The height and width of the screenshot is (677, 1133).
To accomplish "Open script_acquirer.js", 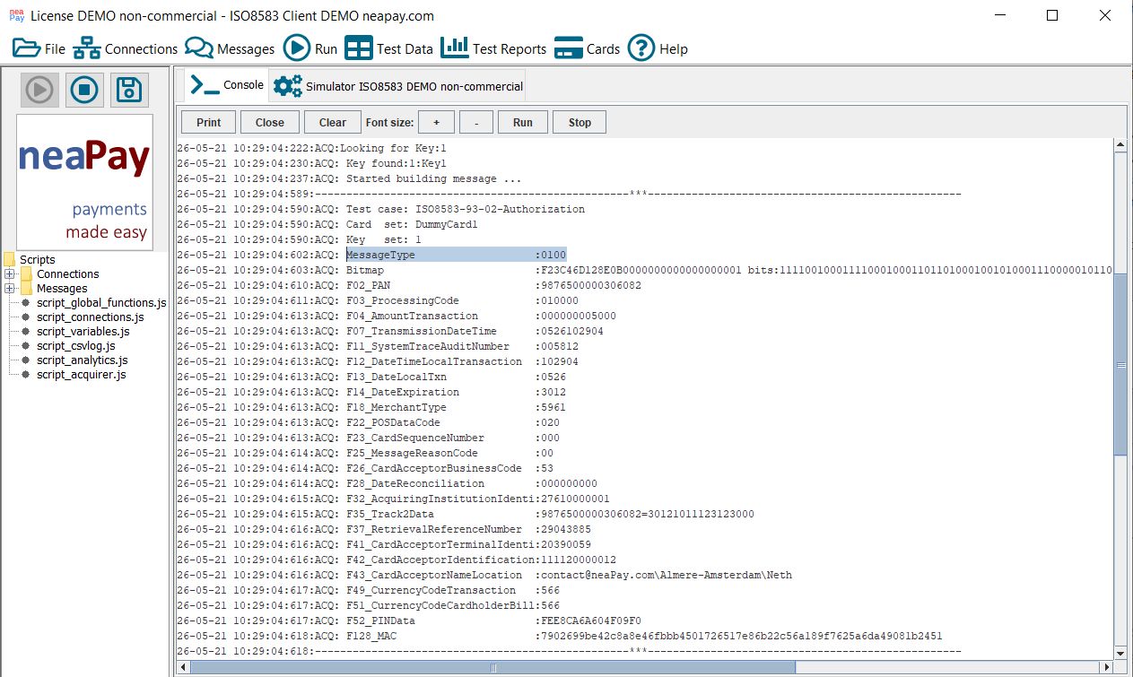I will point(81,375).
